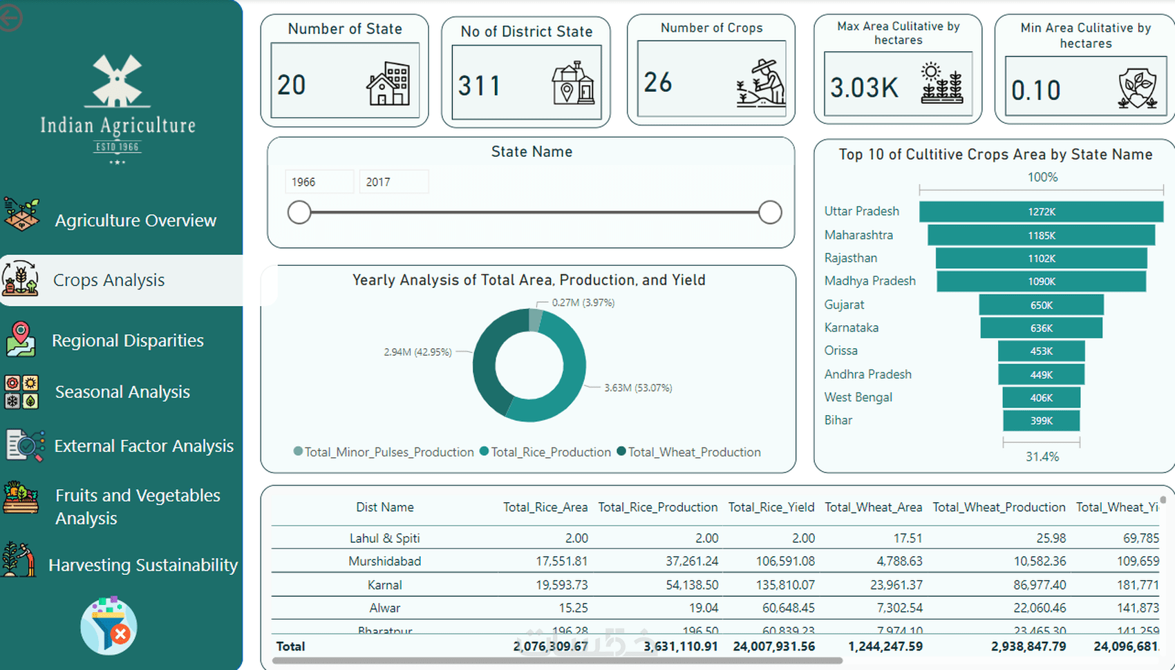Click the Total_Minor_Pulses_Production legend swatch
Screen dimensions: 1175x670
[298, 452]
